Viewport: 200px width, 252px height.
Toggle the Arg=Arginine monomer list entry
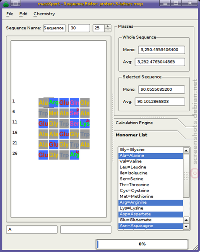(151, 202)
